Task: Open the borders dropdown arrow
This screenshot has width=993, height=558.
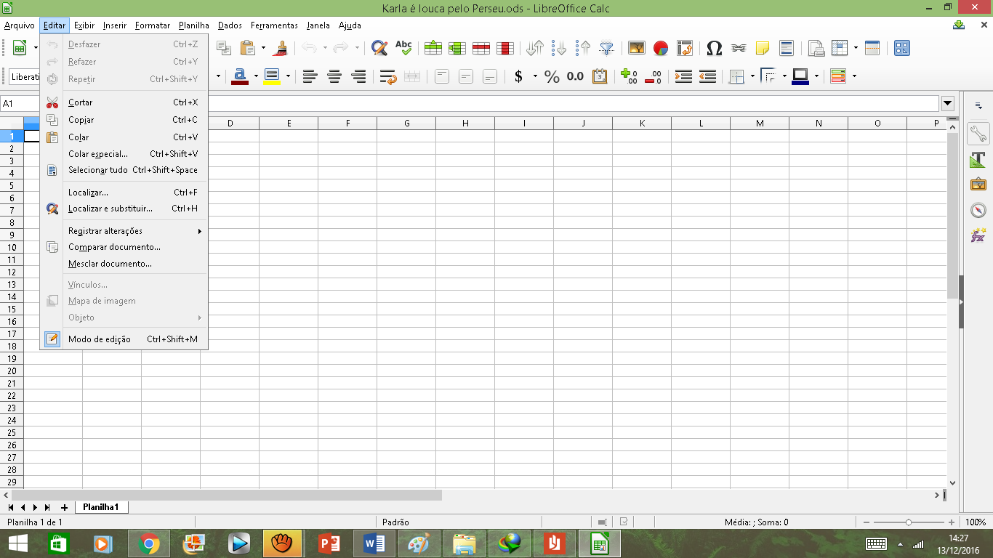Action: point(753,76)
